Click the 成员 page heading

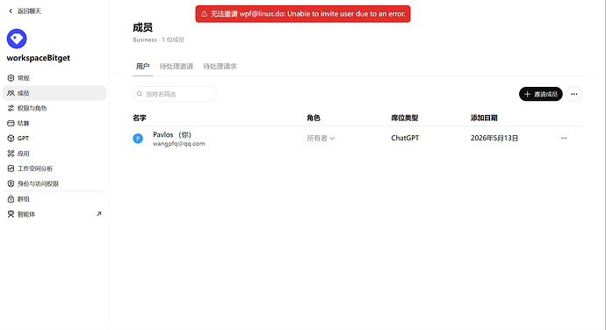pyautogui.click(x=142, y=27)
